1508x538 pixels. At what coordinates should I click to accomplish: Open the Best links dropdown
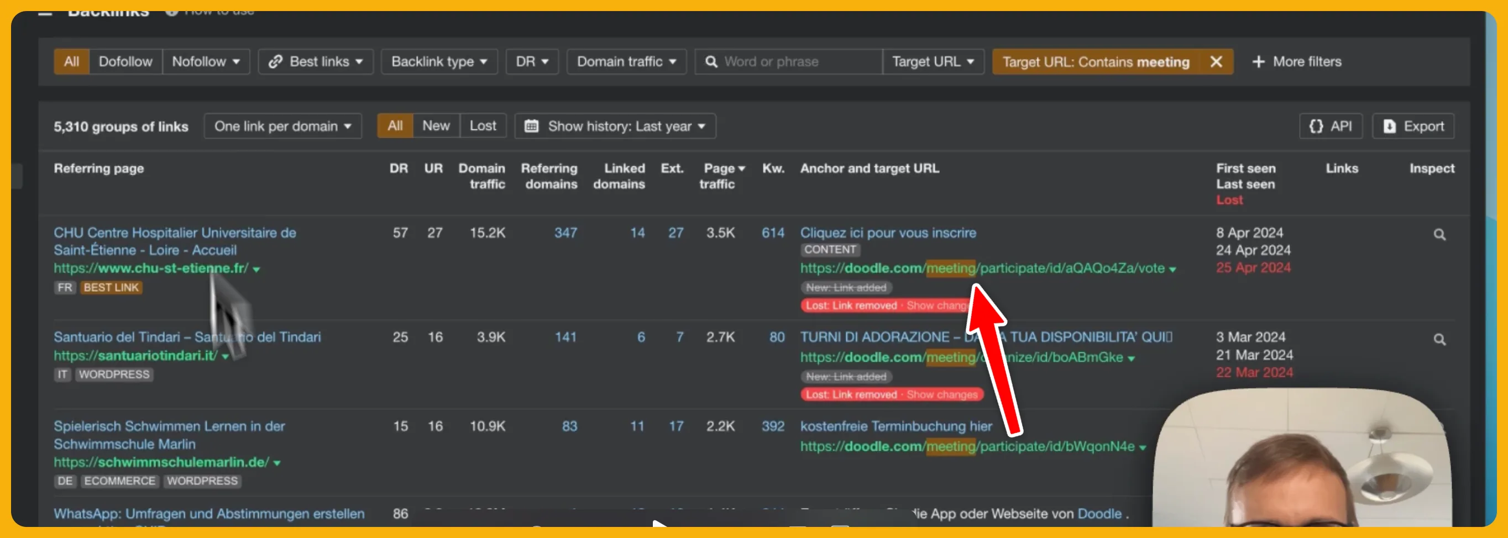pyautogui.click(x=316, y=61)
